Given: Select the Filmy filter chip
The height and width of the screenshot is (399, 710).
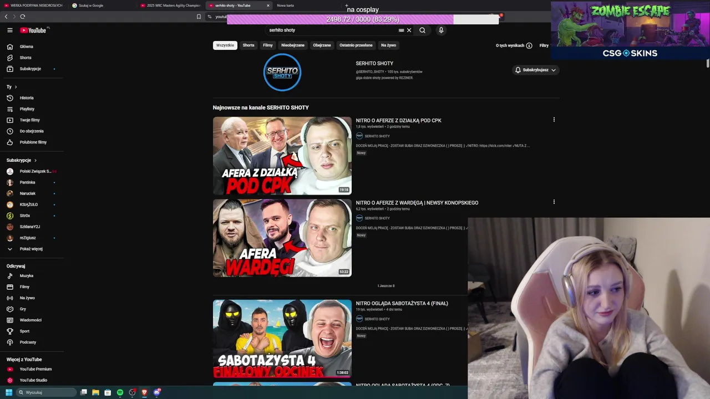Looking at the screenshot, I should [x=268, y=45].
